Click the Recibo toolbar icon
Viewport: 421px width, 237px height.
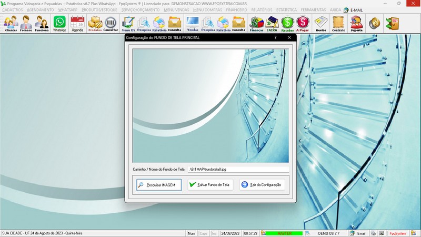pyautogui.click(x=320, y=24)
